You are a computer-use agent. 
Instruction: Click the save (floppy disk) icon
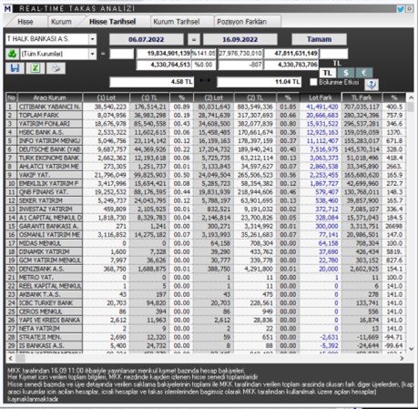pyautogui.click(x=15, y=68)
